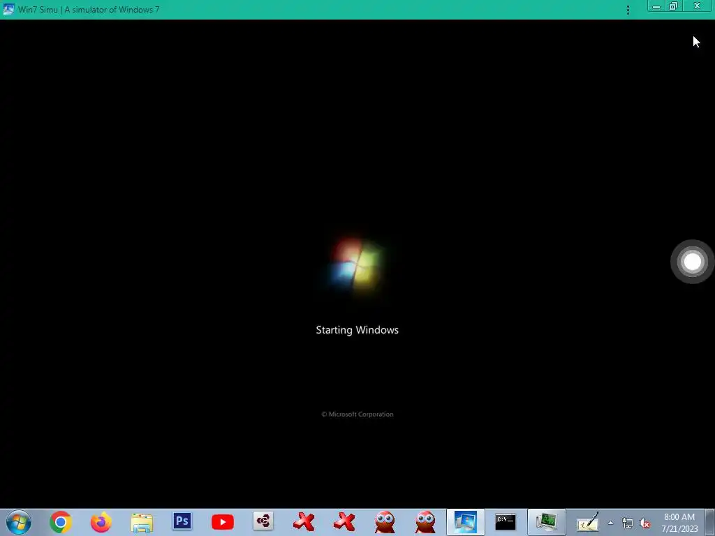Screen dimensions: 715x536
Task: Open the network status tray icon
Action: click(628, 523)
